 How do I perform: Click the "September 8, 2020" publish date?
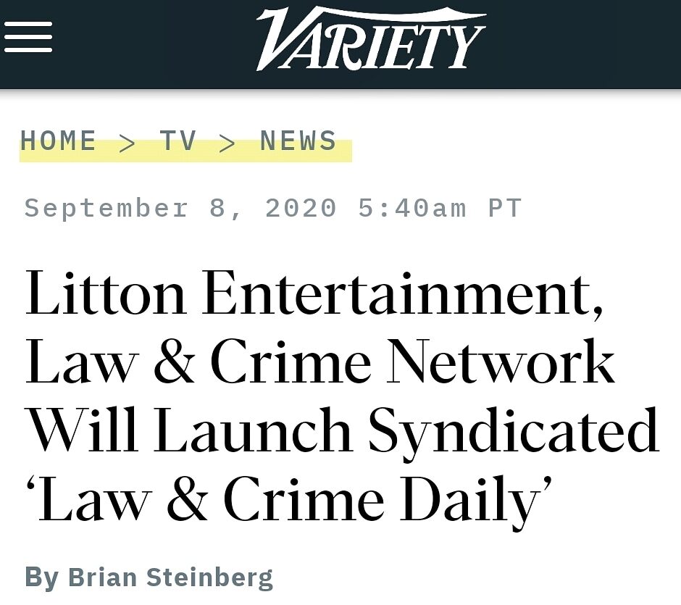click(x=181, y=209)
